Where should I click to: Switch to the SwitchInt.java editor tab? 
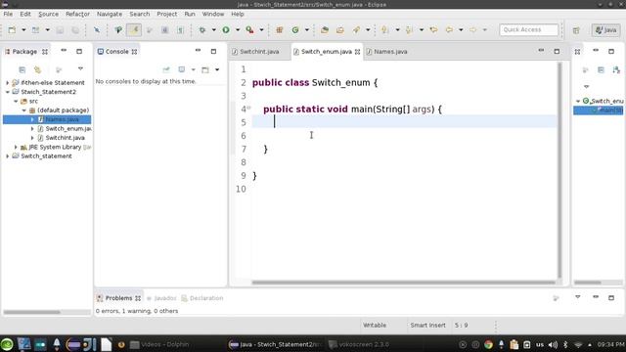[256, 52]
